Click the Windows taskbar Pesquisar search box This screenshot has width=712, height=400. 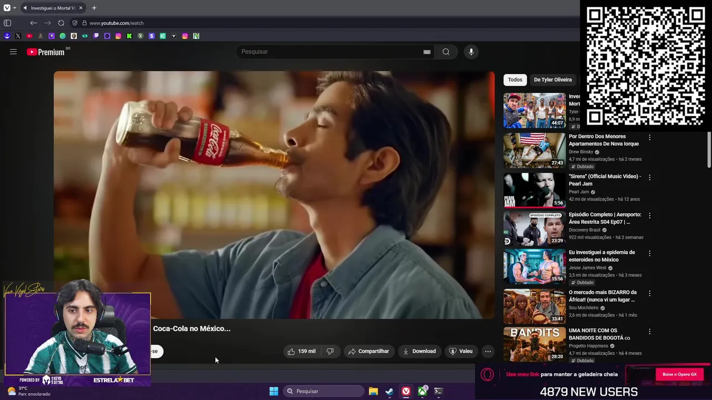point(324,391)
